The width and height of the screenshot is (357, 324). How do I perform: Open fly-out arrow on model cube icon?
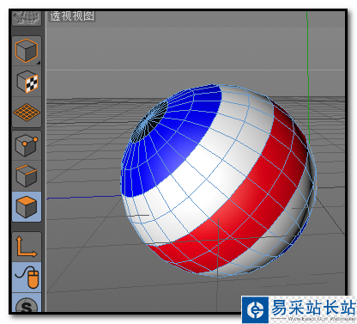pyautogui.click(x=39, y=63)
